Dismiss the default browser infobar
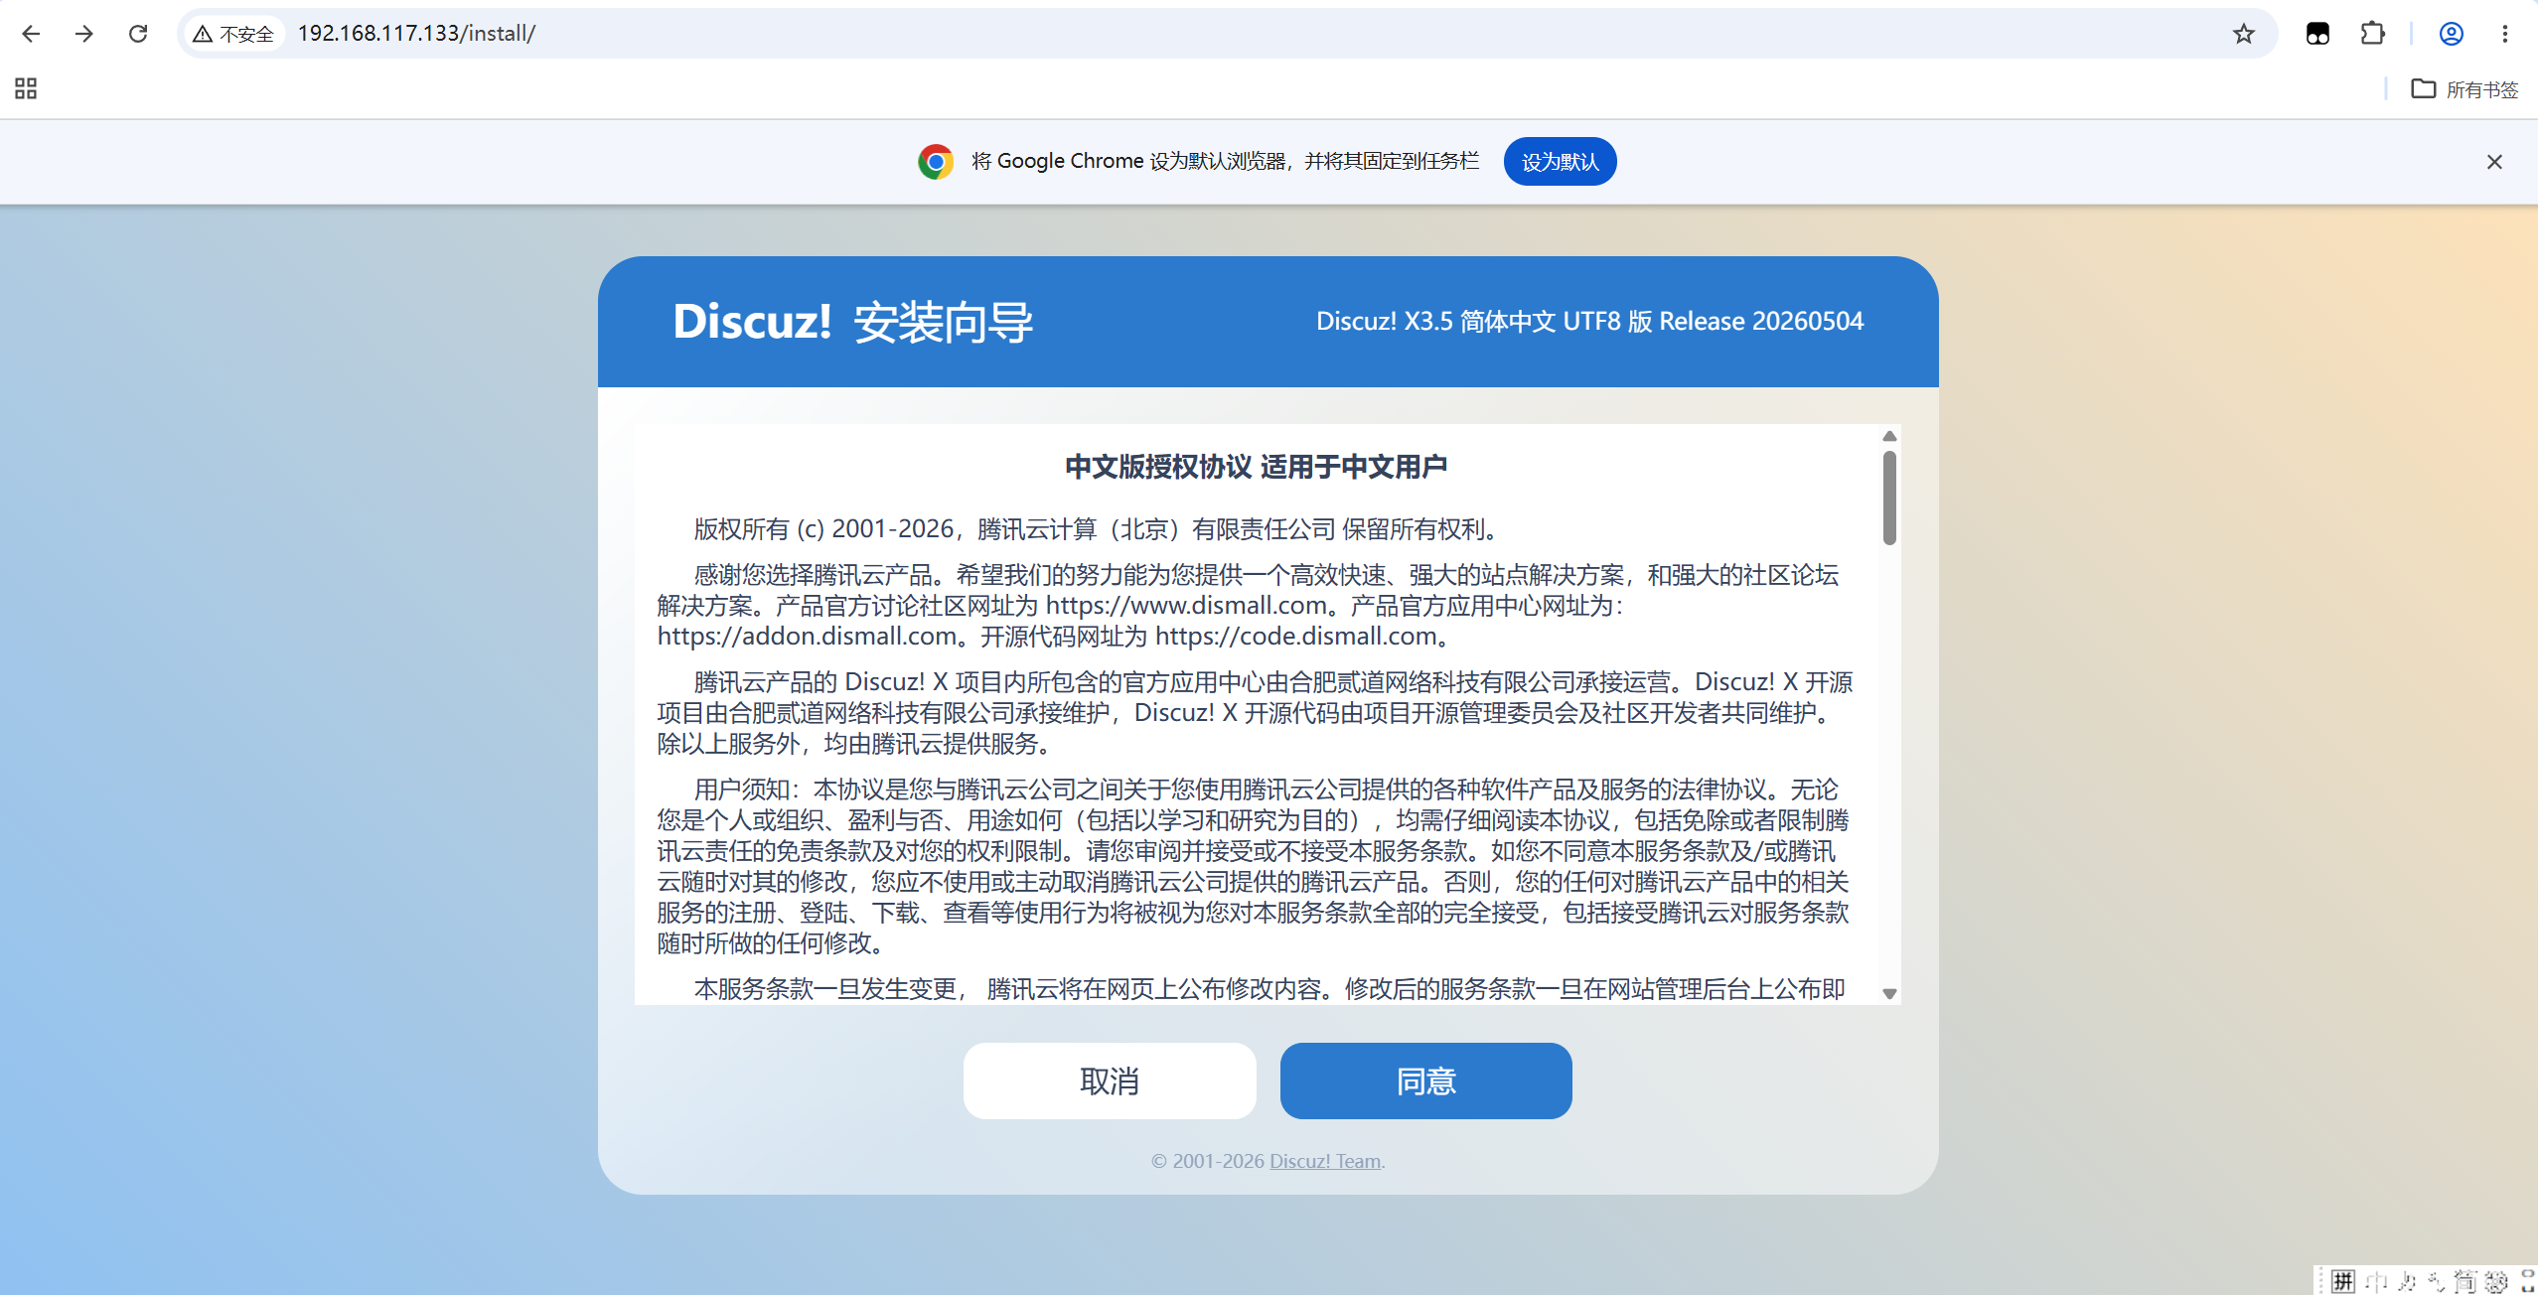2538x1295 pixels. [2494, 162]
